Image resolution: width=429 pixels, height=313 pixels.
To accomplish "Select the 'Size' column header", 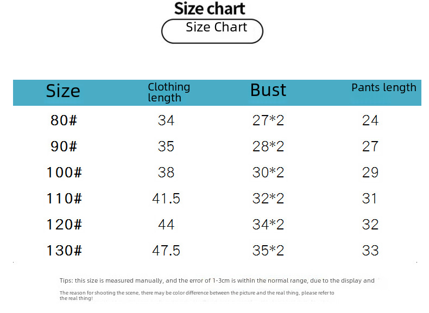I will [x=63, y=91].
